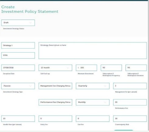
Task: Click the Strategy 1 name field
Action: point(18,45)
